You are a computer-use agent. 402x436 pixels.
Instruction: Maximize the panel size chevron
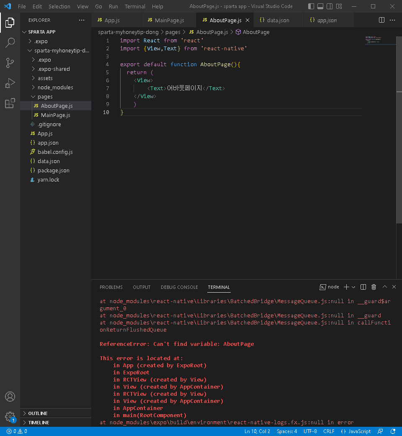385,287
